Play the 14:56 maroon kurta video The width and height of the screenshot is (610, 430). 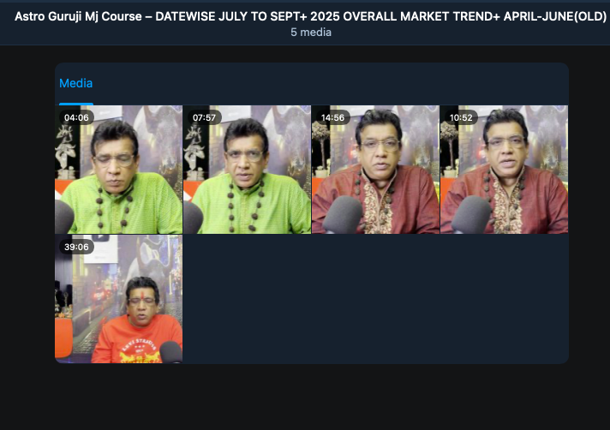(375, 170)
